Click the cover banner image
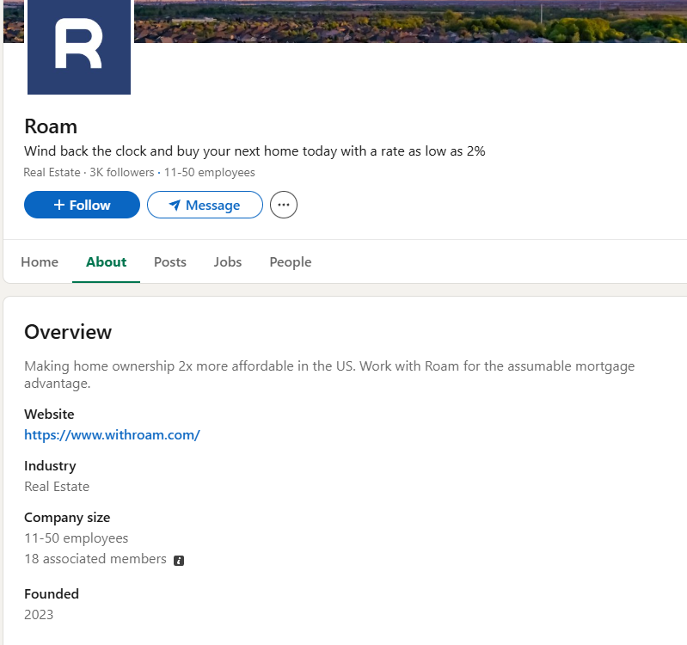This screenshot has height=645, width=687. point(410,21)
